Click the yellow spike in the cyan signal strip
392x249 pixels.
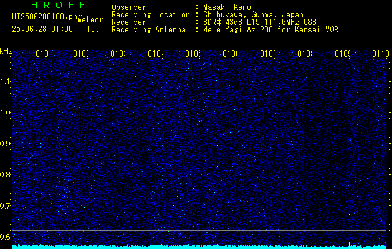click(349, 245)
